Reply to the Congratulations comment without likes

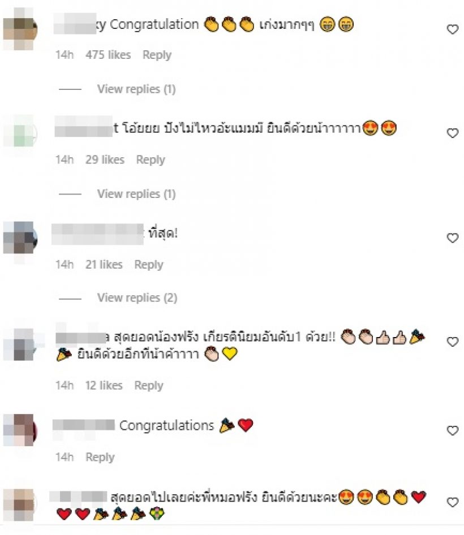[100, 457]
